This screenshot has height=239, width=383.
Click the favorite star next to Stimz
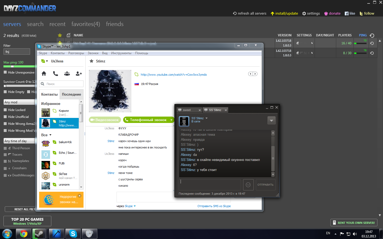91,61
